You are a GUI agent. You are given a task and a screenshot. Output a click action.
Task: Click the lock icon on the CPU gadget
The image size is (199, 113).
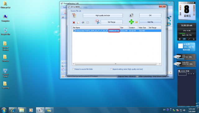(194, 39)
